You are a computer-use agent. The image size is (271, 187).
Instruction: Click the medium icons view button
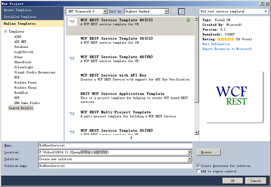click(x=181, y=11)
